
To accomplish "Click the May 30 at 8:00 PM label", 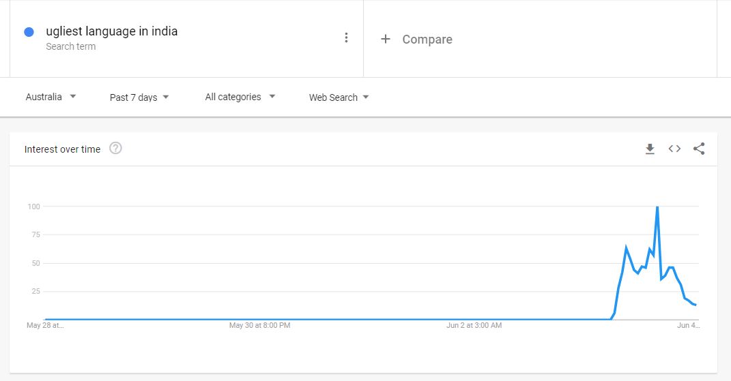I will 259,325.
